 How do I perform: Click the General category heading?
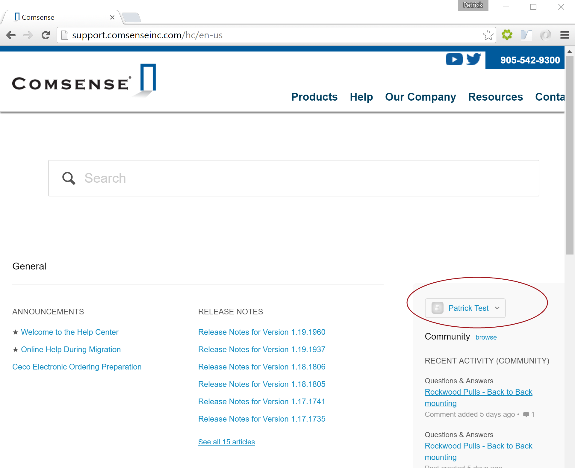[x=29, y=266]
